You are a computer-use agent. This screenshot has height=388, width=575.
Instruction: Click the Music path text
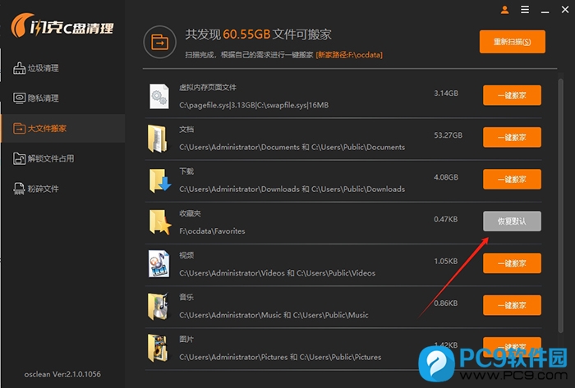coord(274,315)
